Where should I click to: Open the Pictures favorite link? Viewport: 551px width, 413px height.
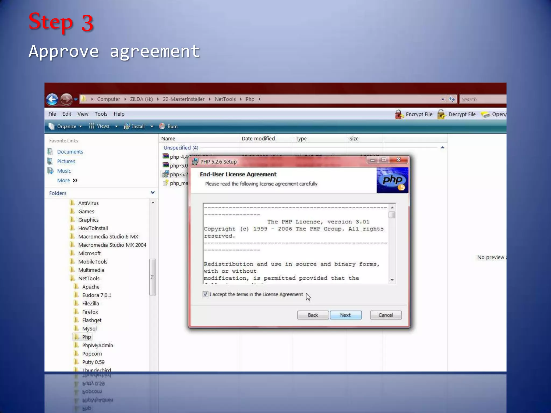66,161
